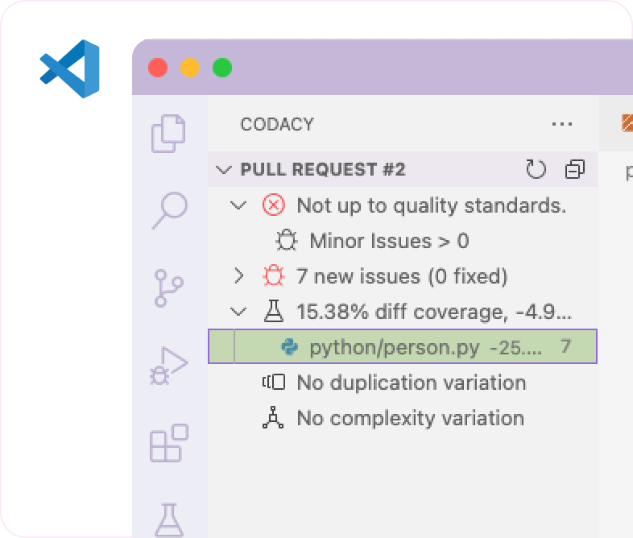Click the 7 badge on person.py row
633x538 pixels.
[x=565, y=346]
